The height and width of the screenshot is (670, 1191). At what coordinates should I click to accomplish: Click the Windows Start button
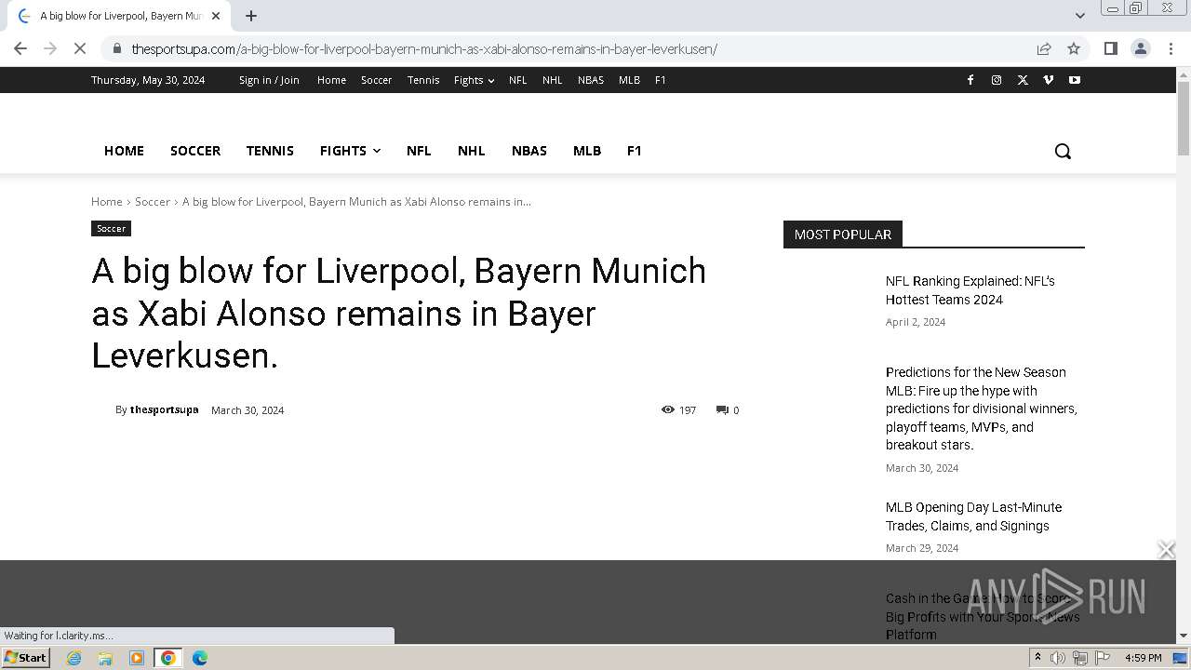(25, 658)
